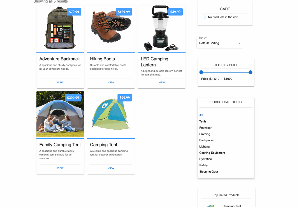This screenshot has height=207, width=299.
Task: Open Camping Tent in Top Rated Products
Action: (x=232, y=206)
